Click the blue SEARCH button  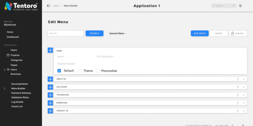click(95, 33)
